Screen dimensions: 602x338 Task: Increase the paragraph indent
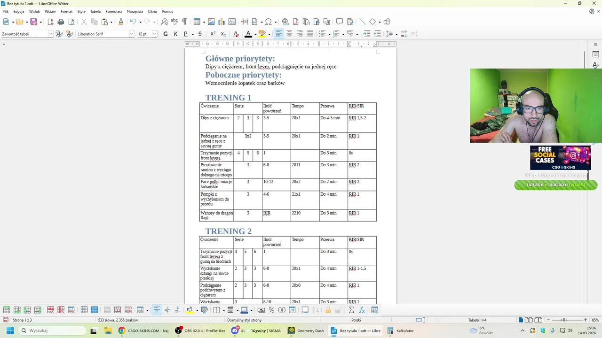click(x=367, y=34)
